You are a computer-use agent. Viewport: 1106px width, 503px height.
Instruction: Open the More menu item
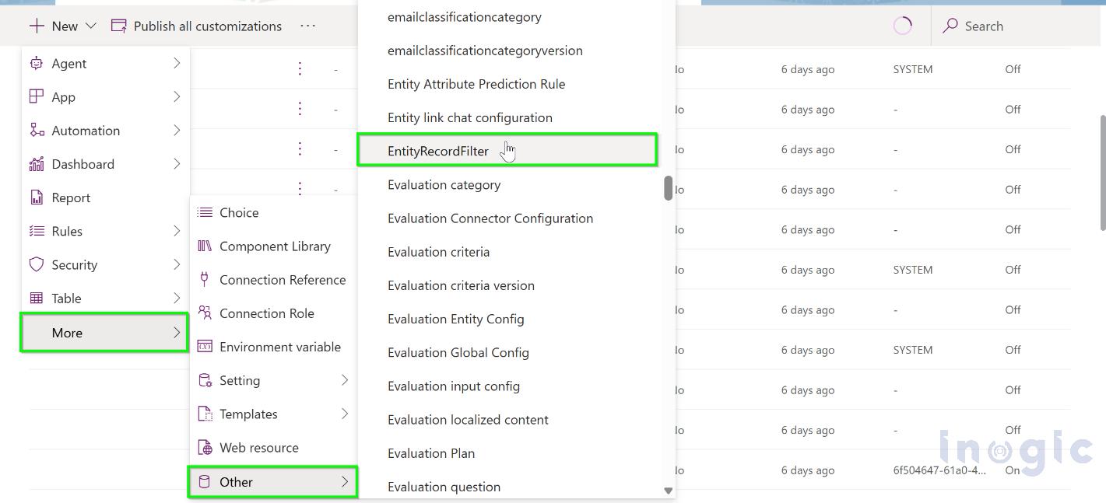coord(104,333)
